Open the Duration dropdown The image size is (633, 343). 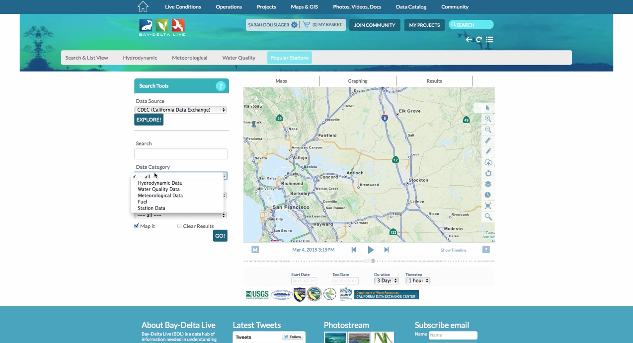point(387,281)
